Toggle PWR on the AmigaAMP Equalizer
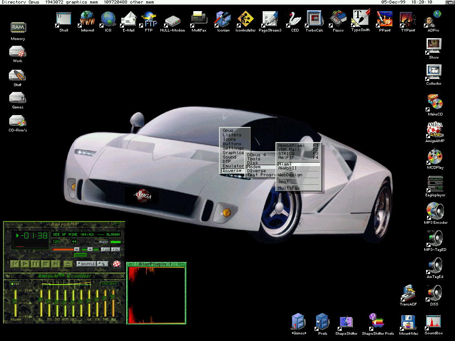This screenshot has height=341, width=455. (16, 284)
